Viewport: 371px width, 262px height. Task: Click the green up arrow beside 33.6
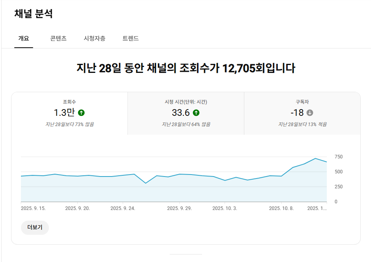196,113
